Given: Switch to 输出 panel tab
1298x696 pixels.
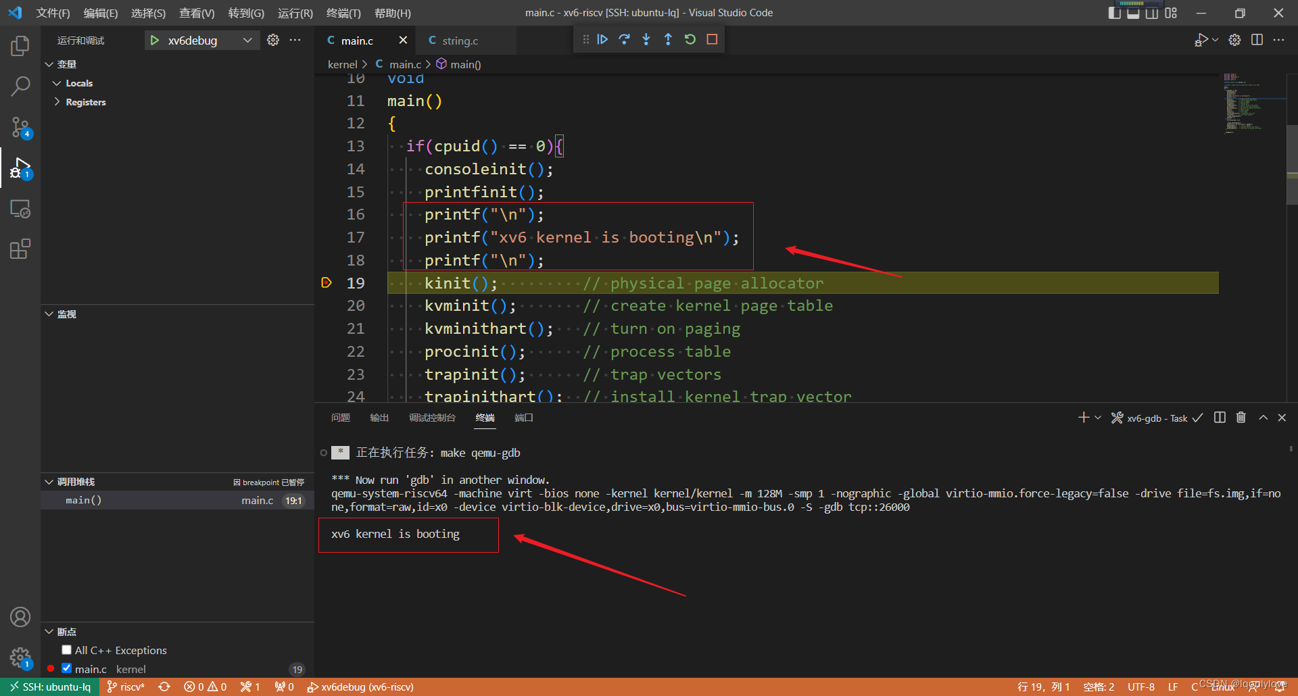Looking at the screenshot, I should tap(379, 418).
